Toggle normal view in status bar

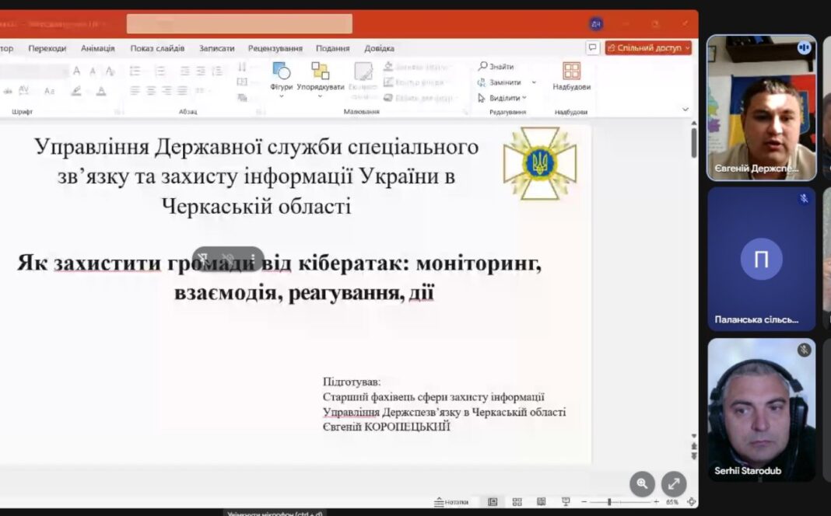[493, 502]
